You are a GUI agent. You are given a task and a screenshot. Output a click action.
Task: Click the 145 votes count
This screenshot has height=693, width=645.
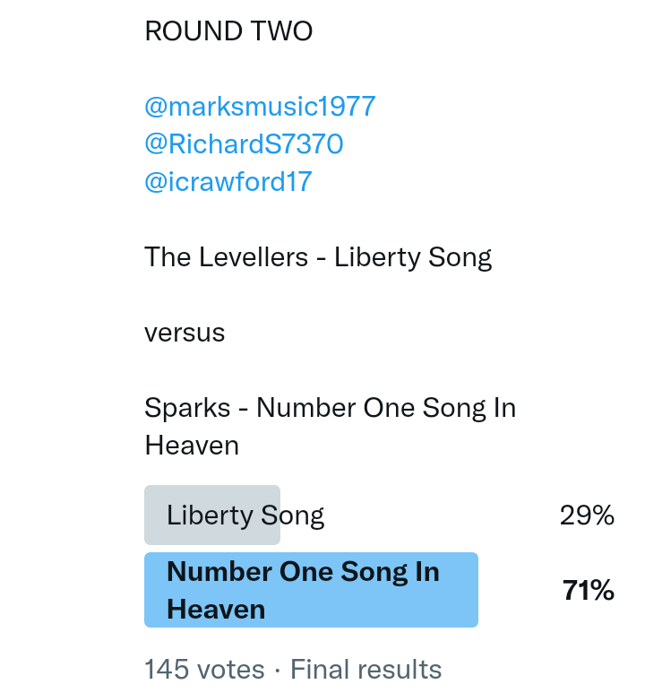(204, 670)
